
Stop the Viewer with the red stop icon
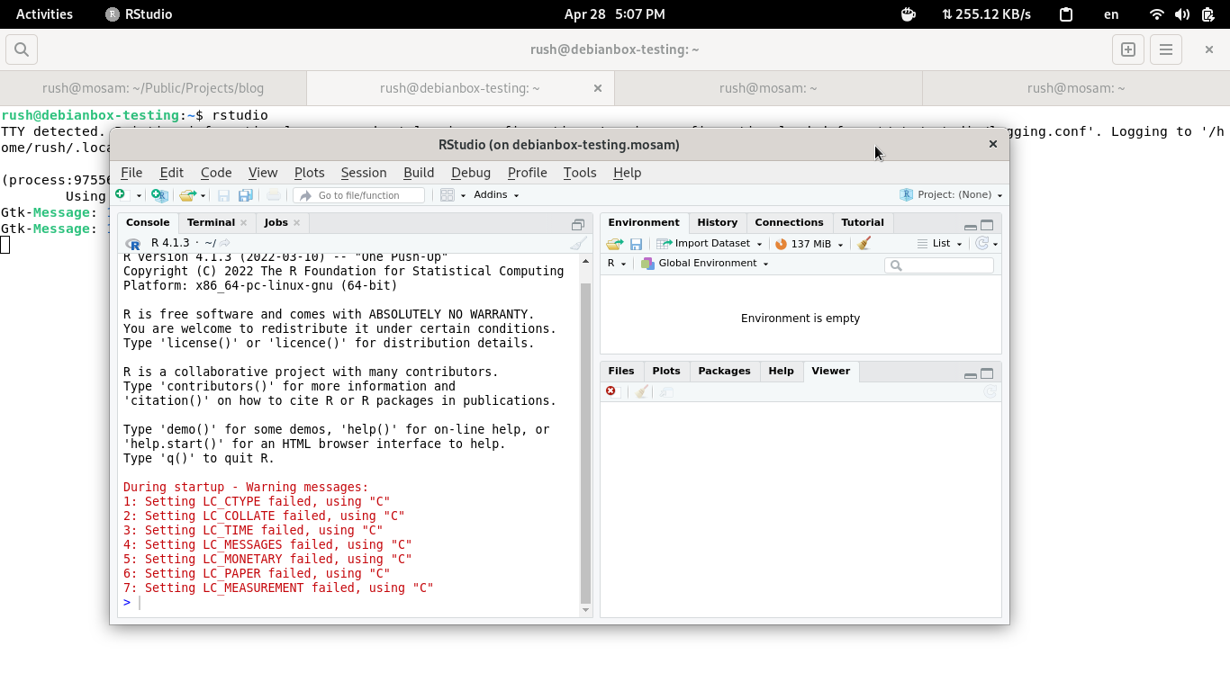[x=610, y=391]
